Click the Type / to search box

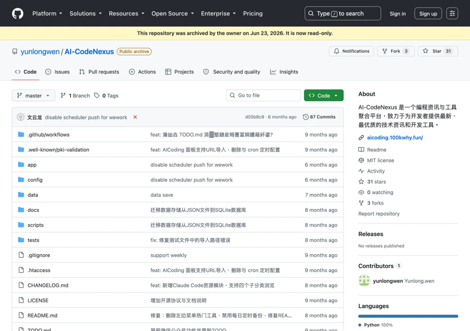343,13
